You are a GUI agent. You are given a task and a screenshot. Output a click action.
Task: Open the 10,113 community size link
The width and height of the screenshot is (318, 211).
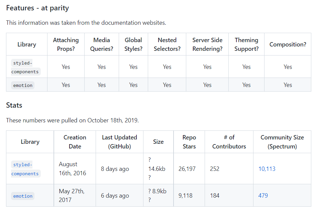click(x=267, y=169)
